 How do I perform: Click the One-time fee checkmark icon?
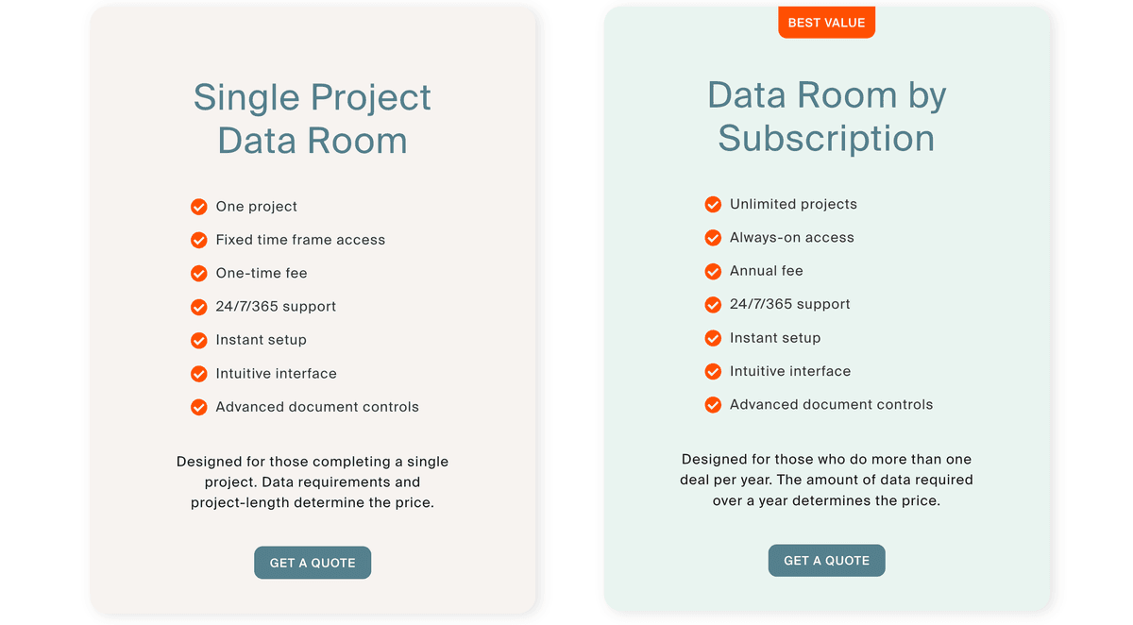tap(199, 274)
